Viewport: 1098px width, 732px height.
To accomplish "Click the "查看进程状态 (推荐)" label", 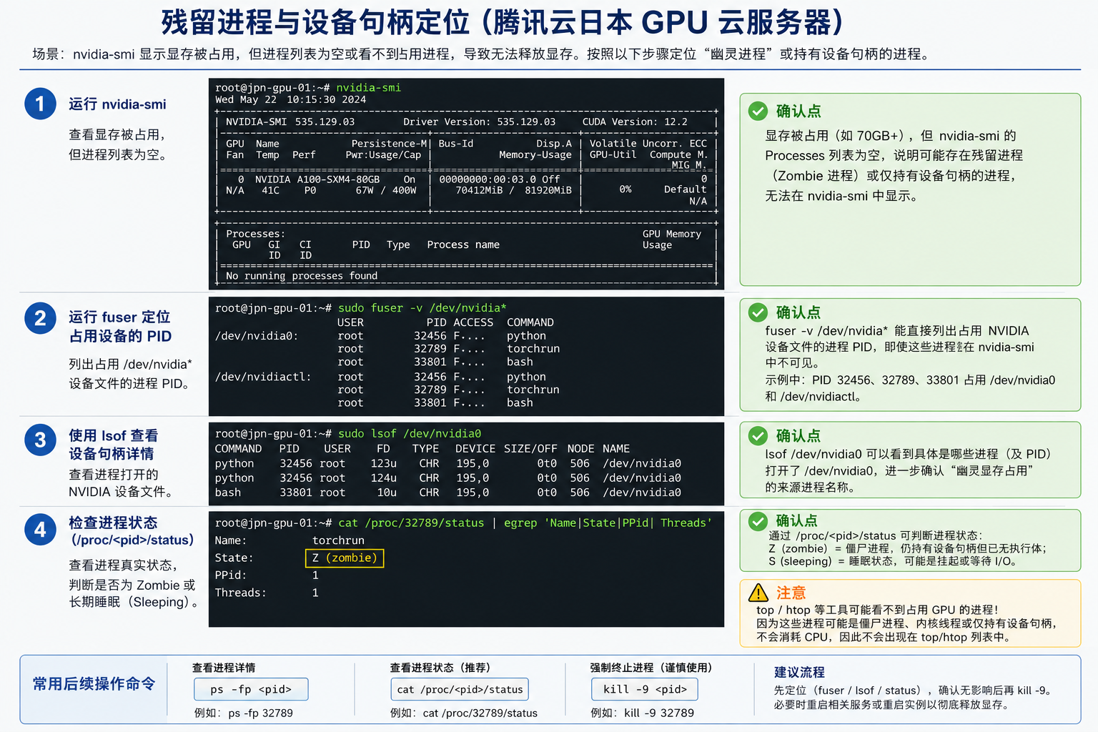I will 440,668.
